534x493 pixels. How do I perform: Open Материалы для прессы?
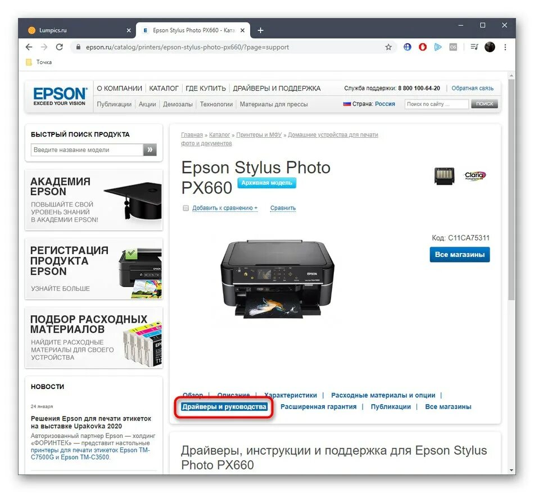click(x=274, y=104)
